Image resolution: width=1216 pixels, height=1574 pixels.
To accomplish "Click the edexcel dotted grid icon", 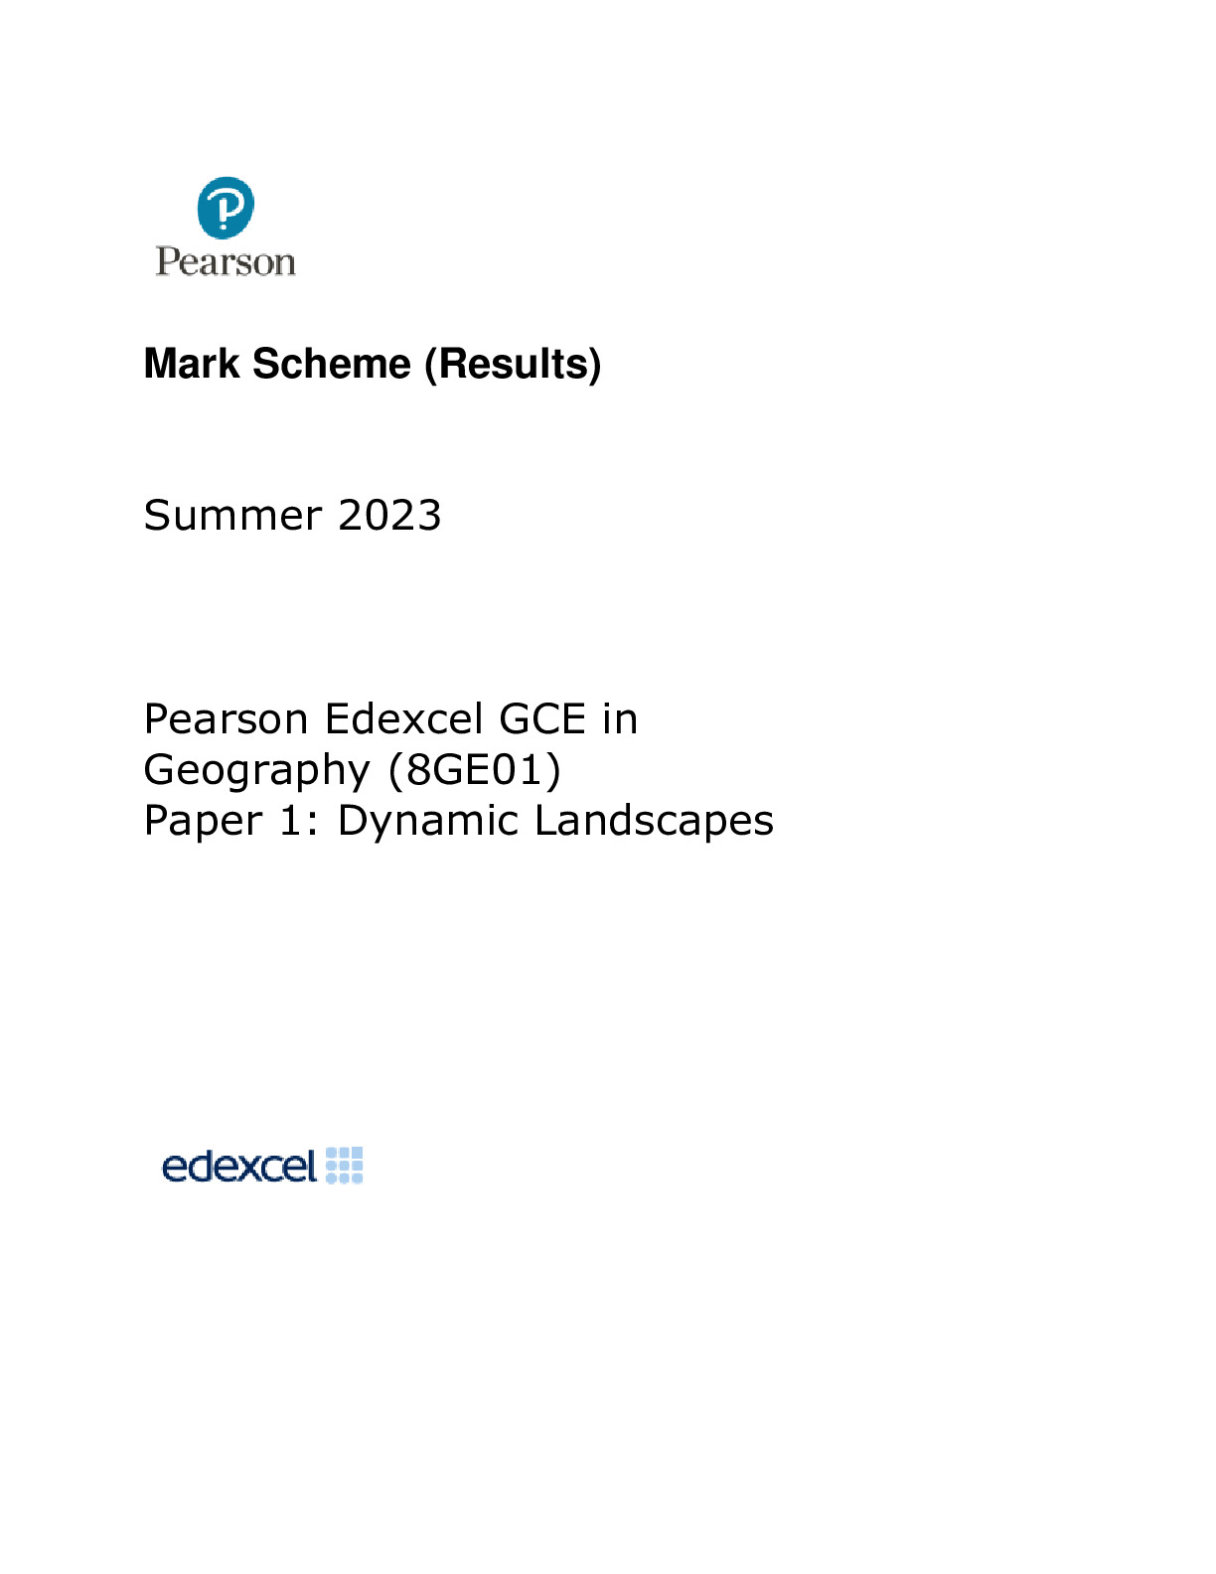I will (345, 1165).
